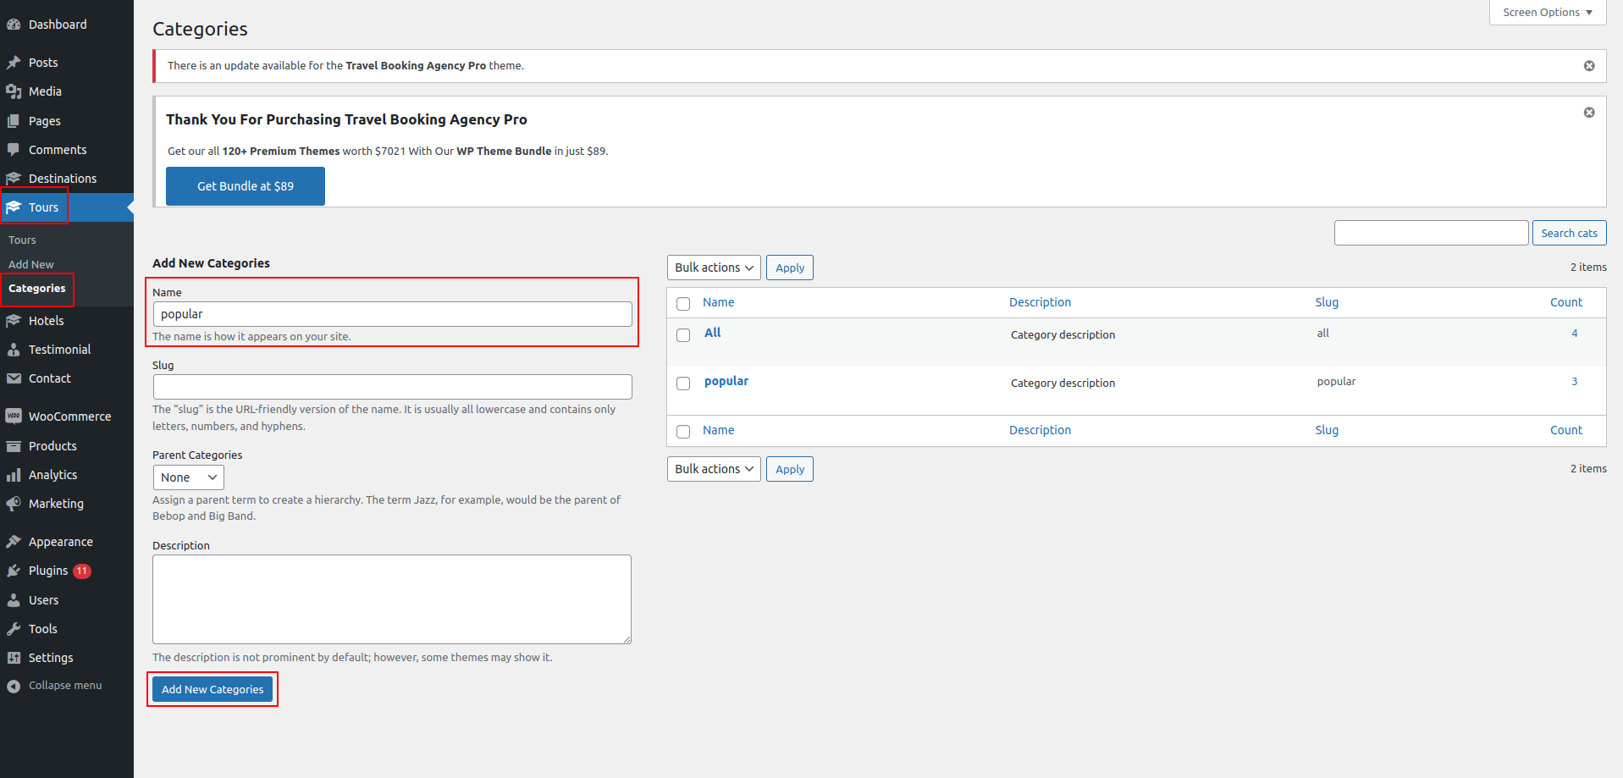Viewport: 1623px width, 778px height.
Task: Click the Plugins plug icon
Action: click(x=14, y=571)
